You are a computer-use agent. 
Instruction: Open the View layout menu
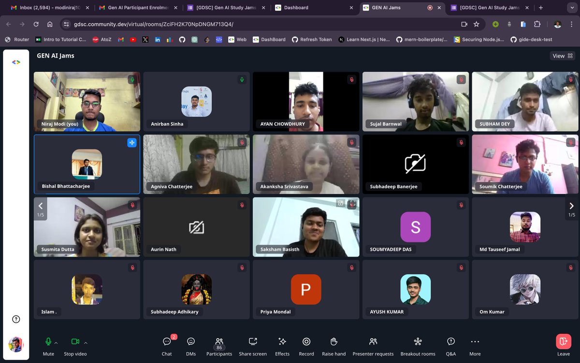tap(563, 56)
